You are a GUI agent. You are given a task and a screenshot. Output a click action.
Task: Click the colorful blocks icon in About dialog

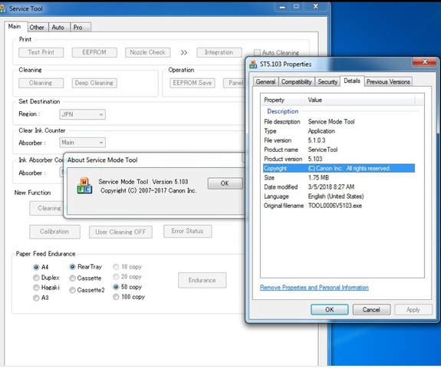84,186
